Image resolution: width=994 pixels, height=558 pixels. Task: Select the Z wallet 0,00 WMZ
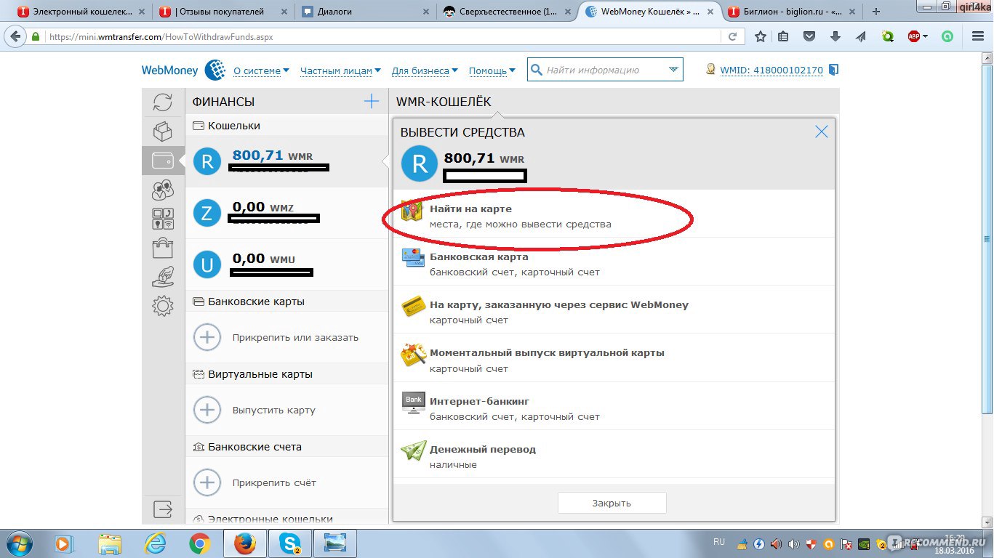click(287, 212)
